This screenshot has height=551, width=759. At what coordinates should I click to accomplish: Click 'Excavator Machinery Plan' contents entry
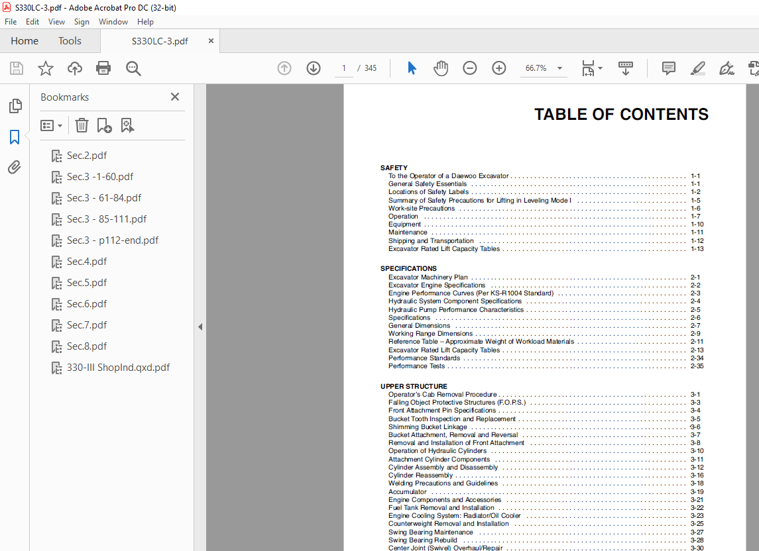tap(428, 277)
